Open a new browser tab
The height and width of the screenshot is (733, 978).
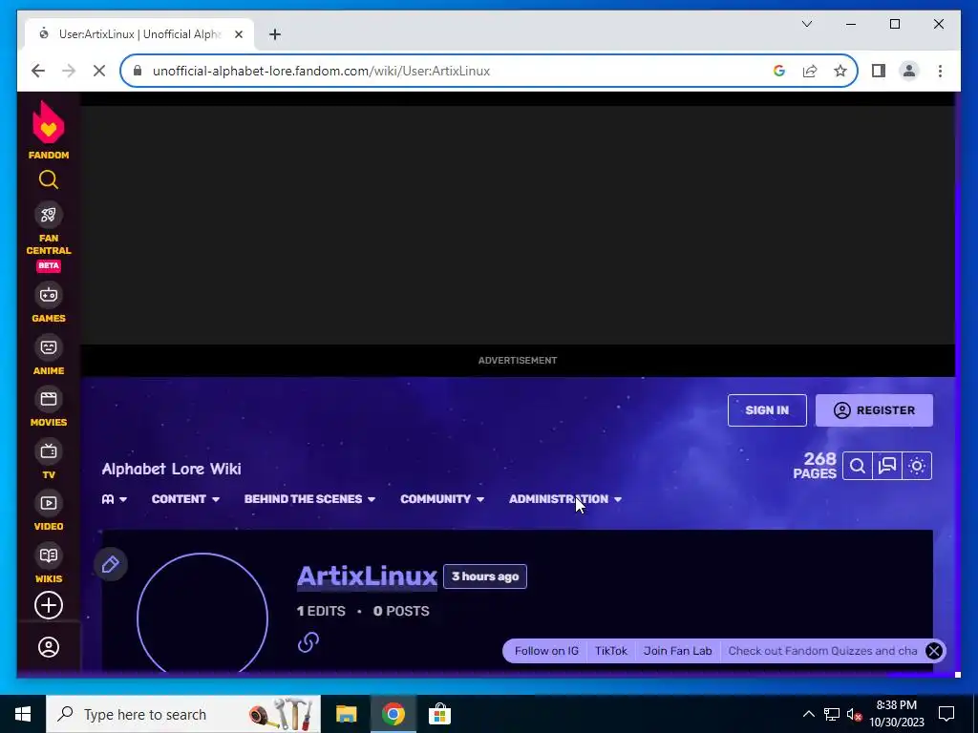[x=275, y=34]
